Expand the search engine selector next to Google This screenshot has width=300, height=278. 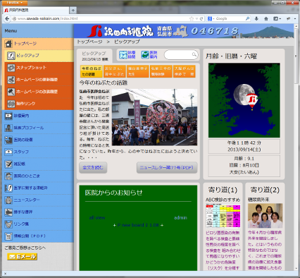(211, 18)
